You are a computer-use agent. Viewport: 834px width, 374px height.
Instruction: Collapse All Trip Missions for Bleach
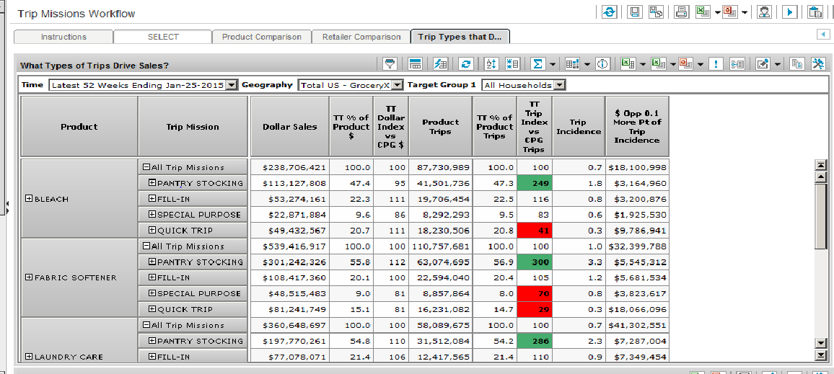tap(146, 167)
